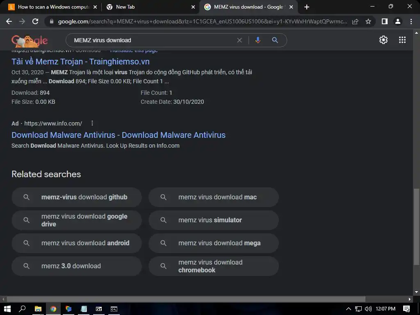This screenshot has width=420, height=315.
Task: Click the vertical page scrollbar thumb
Action: 416,227
